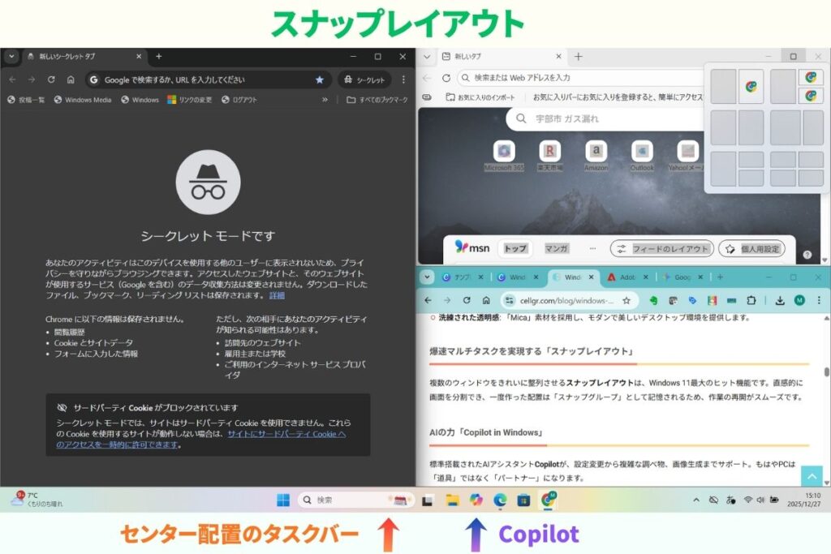Click the フィードのレイアウト button

[661, 249]
